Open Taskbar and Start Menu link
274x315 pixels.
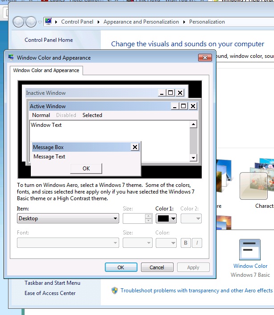point(52,283)
